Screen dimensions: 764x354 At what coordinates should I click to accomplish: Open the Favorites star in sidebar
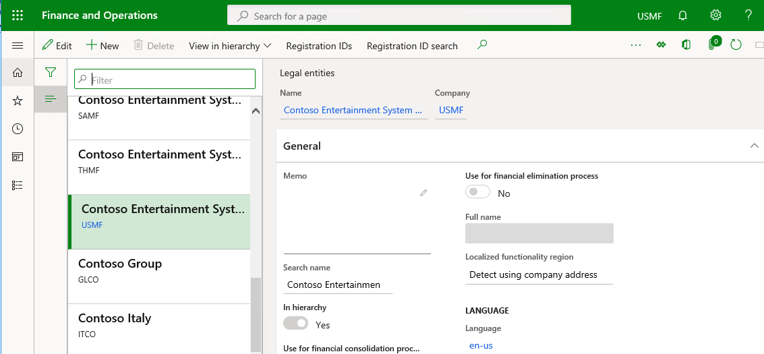point(18,100)
